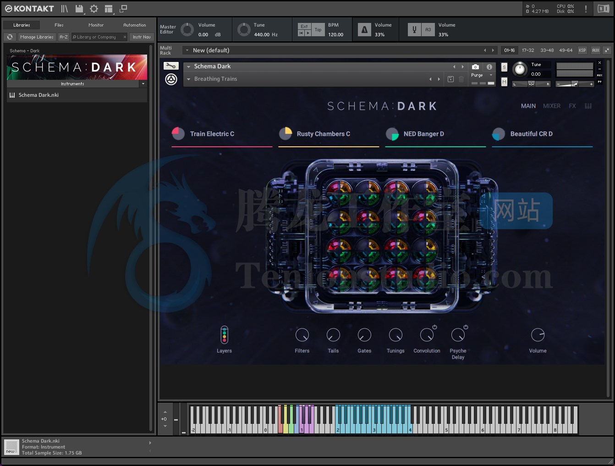Click the Beautiful CR D layer icon
615x466 pixels.
499,134
